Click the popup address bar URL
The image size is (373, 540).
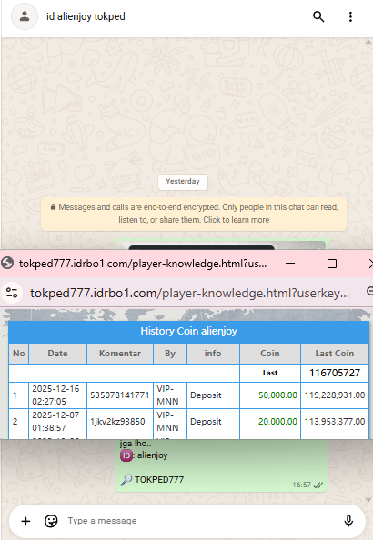click(x=189, y=293)
